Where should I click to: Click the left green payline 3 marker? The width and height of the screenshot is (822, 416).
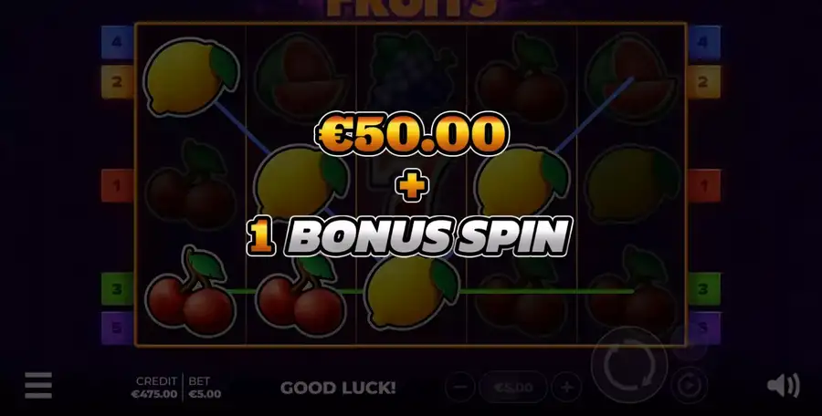click(x=117, y=288)
